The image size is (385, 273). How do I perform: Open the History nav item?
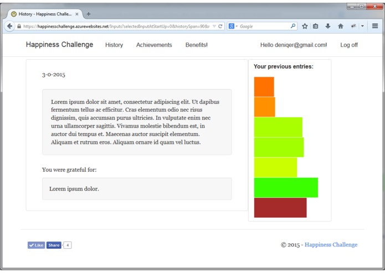tap(114, 45)
